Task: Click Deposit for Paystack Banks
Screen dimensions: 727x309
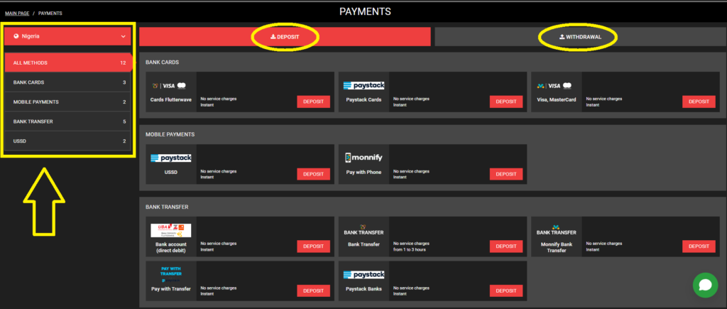Action: point(505,291)
